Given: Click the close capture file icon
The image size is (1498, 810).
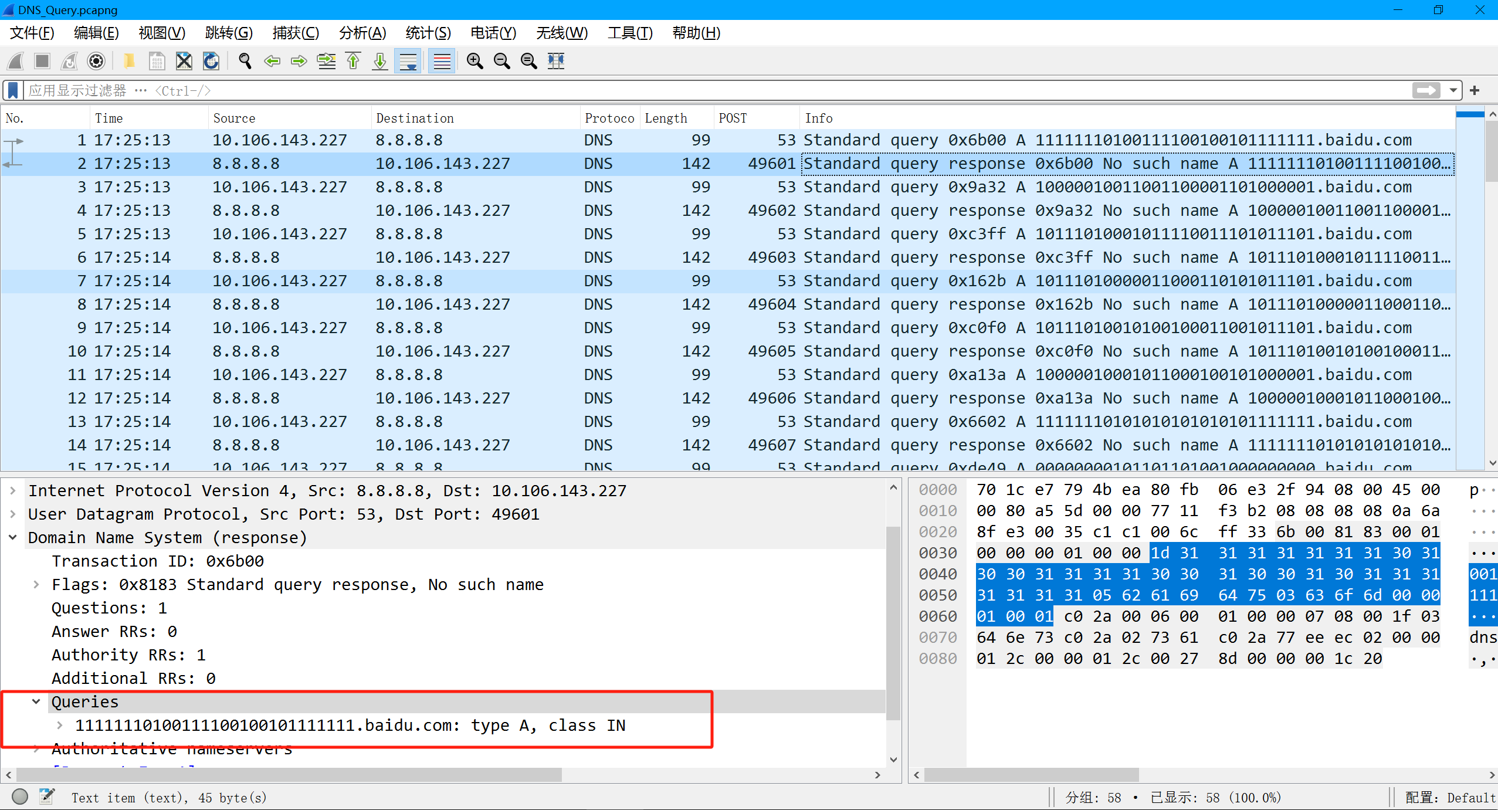Looking at the screenshot, I should point(184,61).
